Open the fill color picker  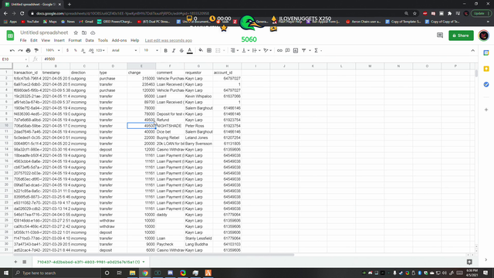201,50
